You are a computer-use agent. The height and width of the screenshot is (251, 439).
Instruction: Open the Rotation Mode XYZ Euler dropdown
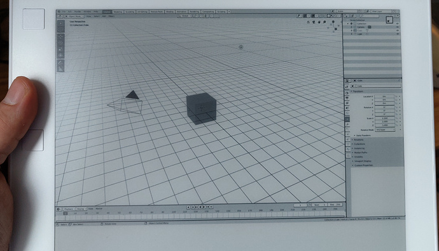coord(385,130)
